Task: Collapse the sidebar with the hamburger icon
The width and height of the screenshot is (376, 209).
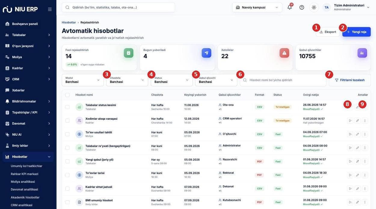Action: point(50,9)
